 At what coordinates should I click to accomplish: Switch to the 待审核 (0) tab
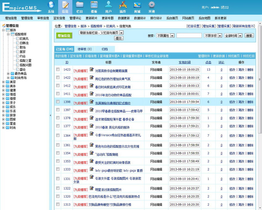(85, 49)
